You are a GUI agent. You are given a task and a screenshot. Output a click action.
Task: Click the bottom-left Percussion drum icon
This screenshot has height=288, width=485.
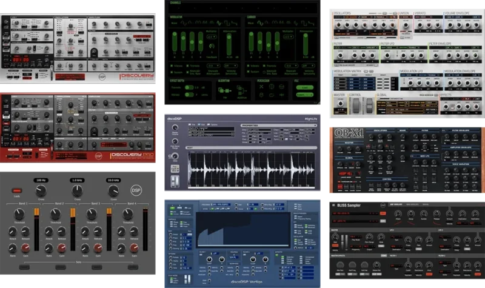(261, 95)
